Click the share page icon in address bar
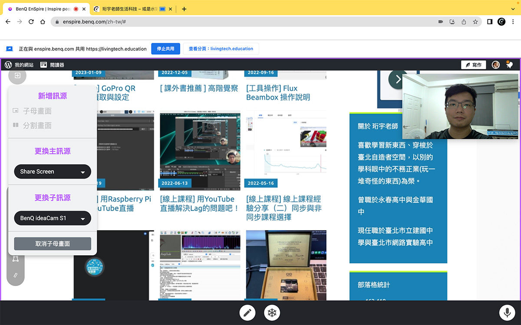The width and height of the screenshot is (521, 325). tap(464, 22)
